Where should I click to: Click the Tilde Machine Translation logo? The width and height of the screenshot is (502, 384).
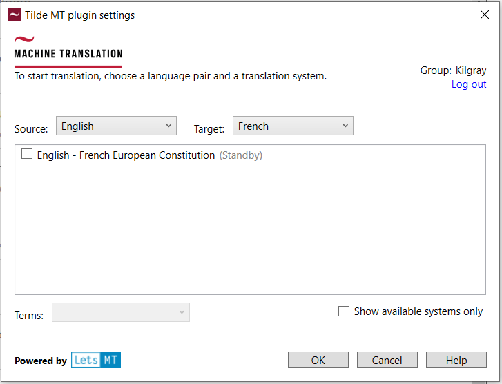pyautogui.click(x=68, y=48)
